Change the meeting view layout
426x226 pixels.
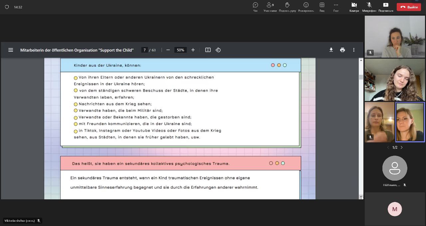pyautogui.click(x=322, y=7)
